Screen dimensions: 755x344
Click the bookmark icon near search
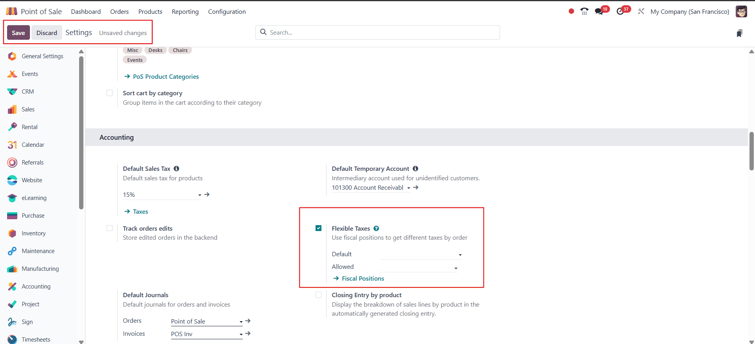pos(739,33)
